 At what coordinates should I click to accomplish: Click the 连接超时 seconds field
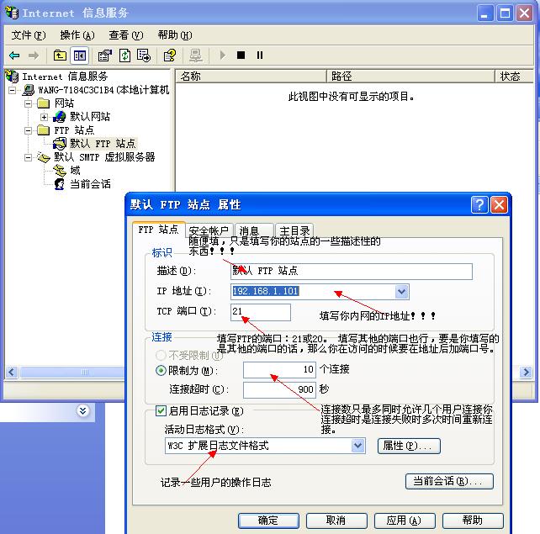tap(279, 389)
